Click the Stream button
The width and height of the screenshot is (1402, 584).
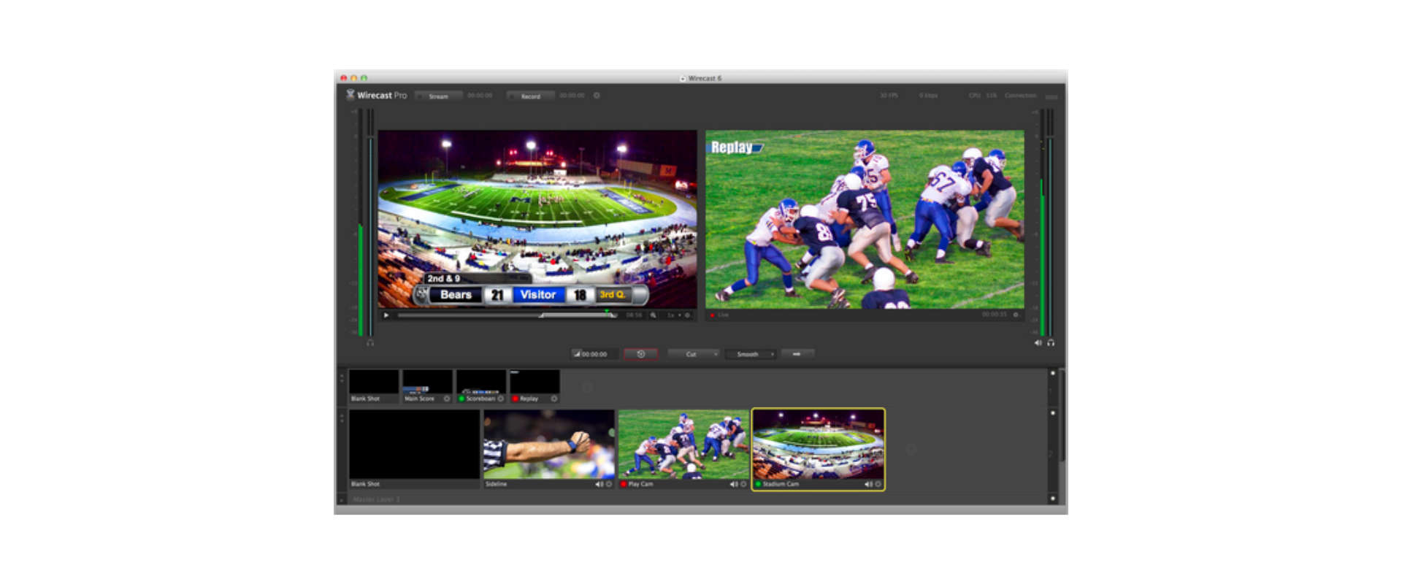click(x=438, y=96)
